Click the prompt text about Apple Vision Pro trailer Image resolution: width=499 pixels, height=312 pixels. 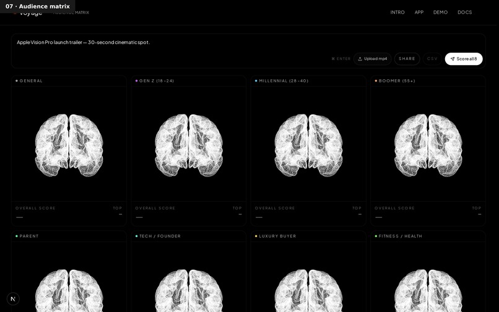click(84, 42)
